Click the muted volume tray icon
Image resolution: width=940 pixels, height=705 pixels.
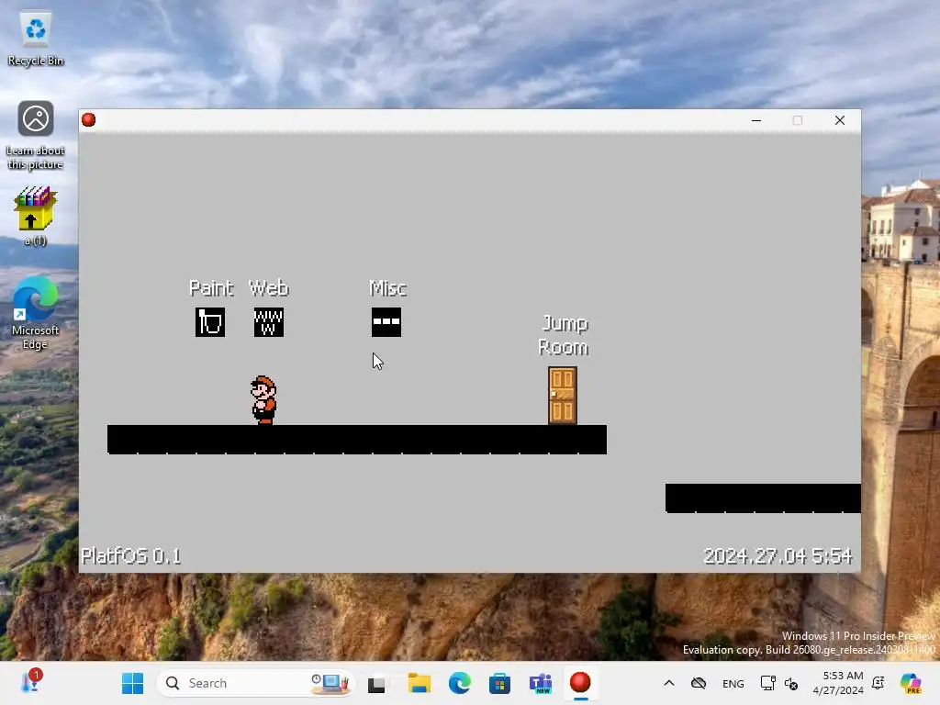[790, 683]
